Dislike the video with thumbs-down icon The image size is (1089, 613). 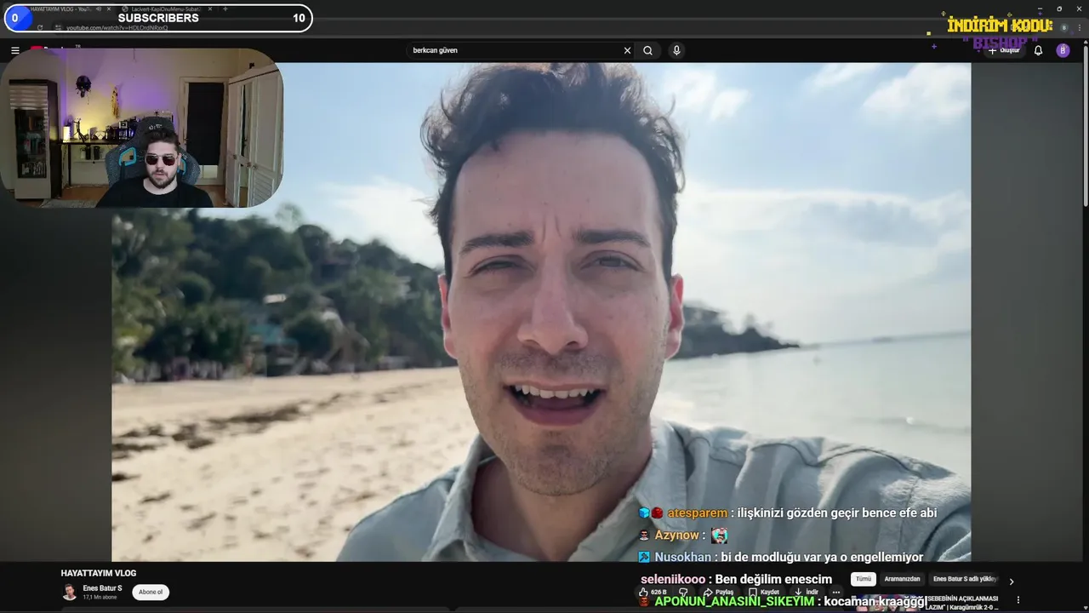click(x=683, y=592)
